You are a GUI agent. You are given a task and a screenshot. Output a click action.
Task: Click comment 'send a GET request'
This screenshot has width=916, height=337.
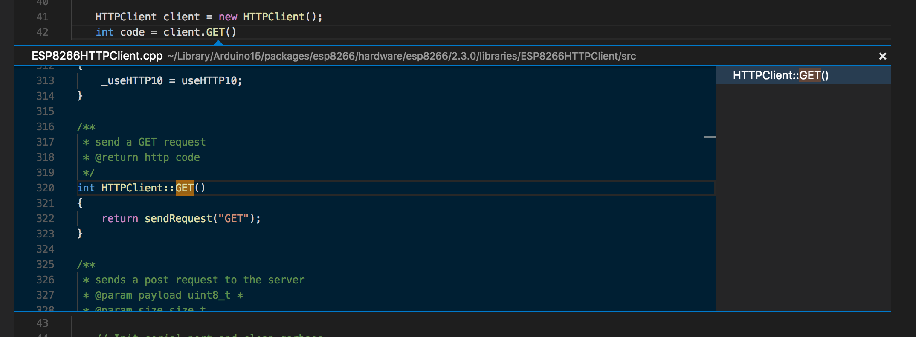tap(150, 142)
